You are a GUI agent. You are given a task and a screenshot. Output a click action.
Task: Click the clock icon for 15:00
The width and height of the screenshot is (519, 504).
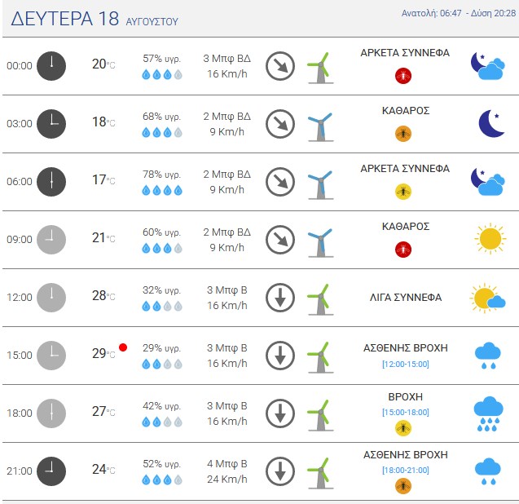coord(51,356)
